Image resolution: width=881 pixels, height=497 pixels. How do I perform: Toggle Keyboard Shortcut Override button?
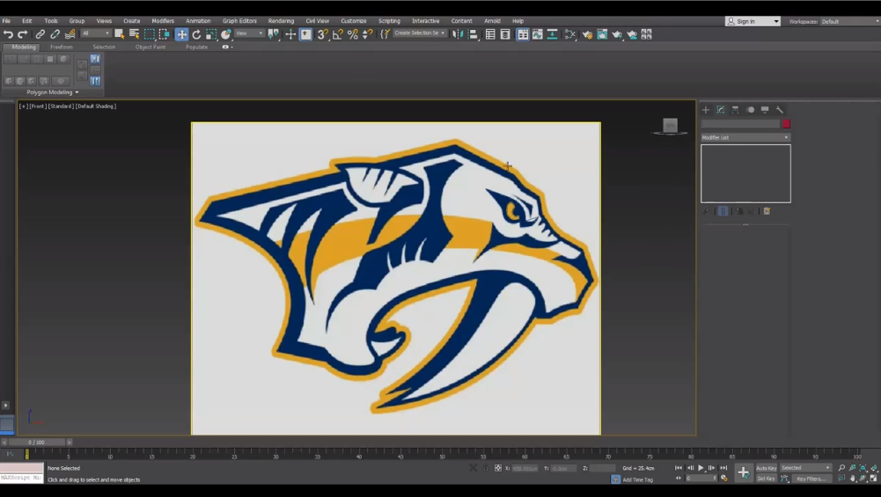click(x=305, y=34)
